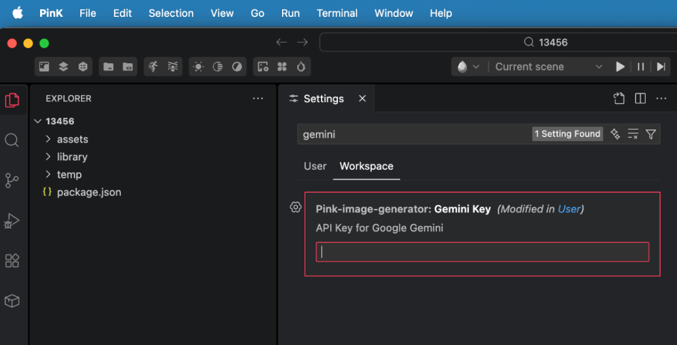Click the filter settings funnel icon
Screen dimensions: 677x345
point(651,134)
